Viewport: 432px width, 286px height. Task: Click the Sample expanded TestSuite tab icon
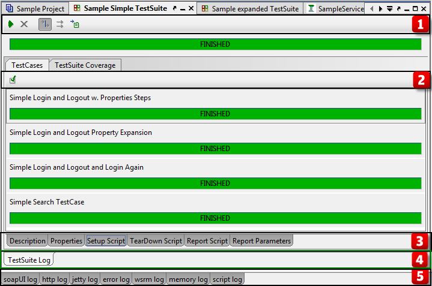click(x=205, y=8)
